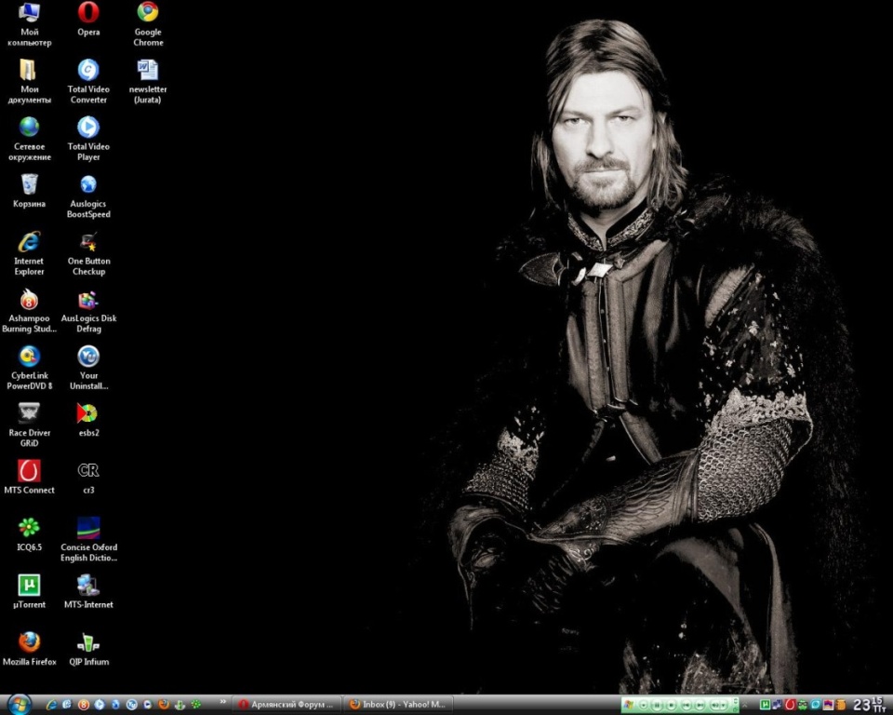Launch ICQ6.5 from the desktop
Screen dimensions: 893x715
(29, 528)
